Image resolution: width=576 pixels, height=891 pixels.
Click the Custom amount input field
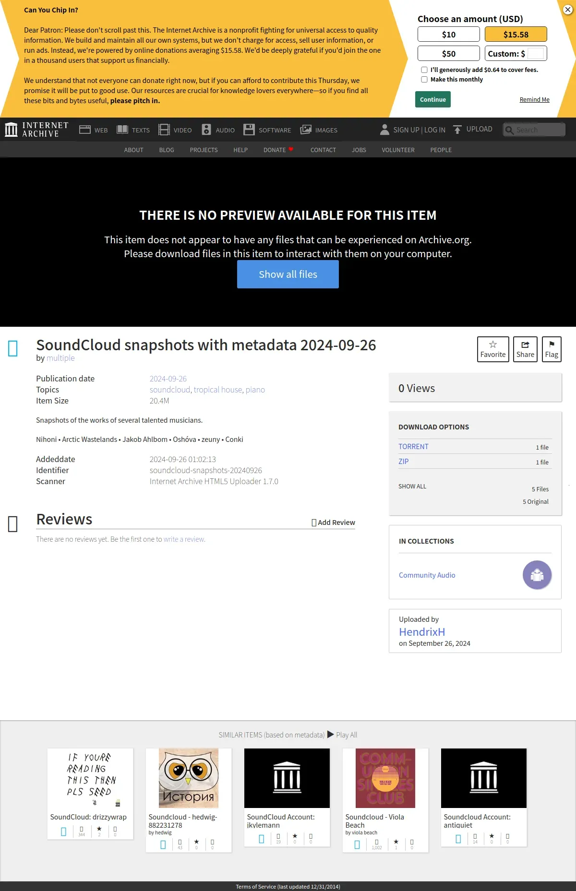point(536,53)
